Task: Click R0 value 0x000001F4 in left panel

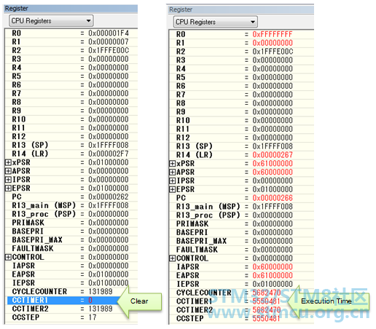Action: (109, 33)
